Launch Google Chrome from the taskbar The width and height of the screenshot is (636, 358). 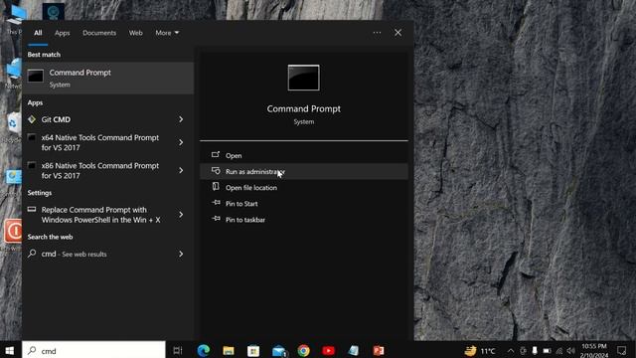(x=303, y=351)
